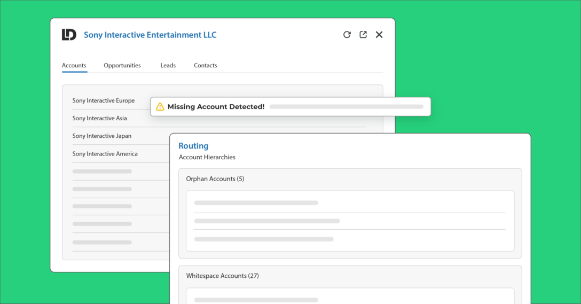The image size is (581, 304).
Task: Switch to the Opportunities tab
Action: coord(122,65)
